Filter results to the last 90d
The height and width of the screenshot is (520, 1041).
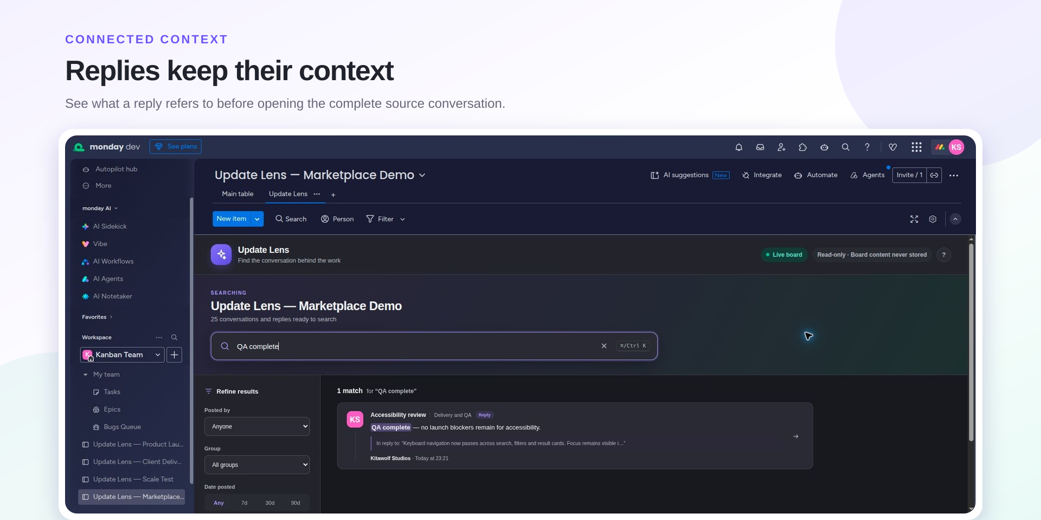point(295,503)
